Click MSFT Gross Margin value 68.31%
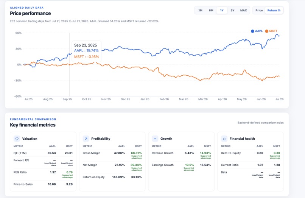The image size is (305, 198). click(x=136, y=153)
